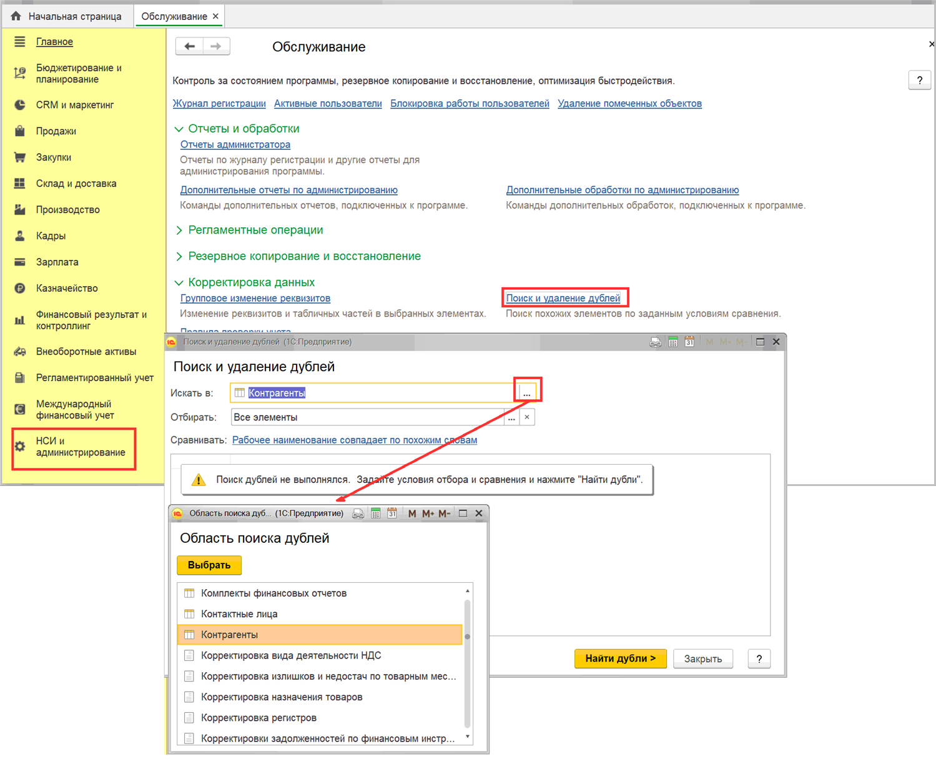Open Дополнительные обработки по администрированию link
Image resolution: width=936 pixels, height=769 pixels.
click(x=623, y=190)
